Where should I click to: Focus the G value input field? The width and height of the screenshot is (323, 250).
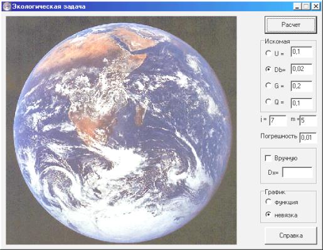[x=302, y=86]
